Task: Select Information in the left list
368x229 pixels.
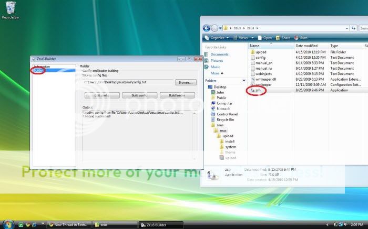Action: point(42,67)
